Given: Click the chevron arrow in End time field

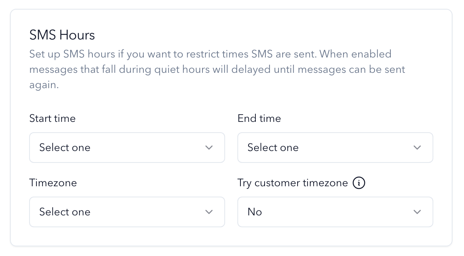Looking at the screenshot, I should tap(417, 148).
